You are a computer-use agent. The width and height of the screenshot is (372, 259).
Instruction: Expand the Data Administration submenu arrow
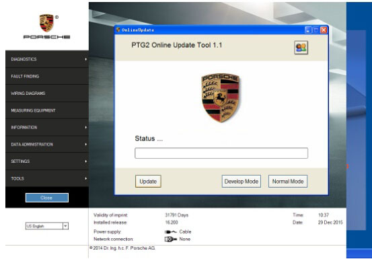click(x=86, y=145)
